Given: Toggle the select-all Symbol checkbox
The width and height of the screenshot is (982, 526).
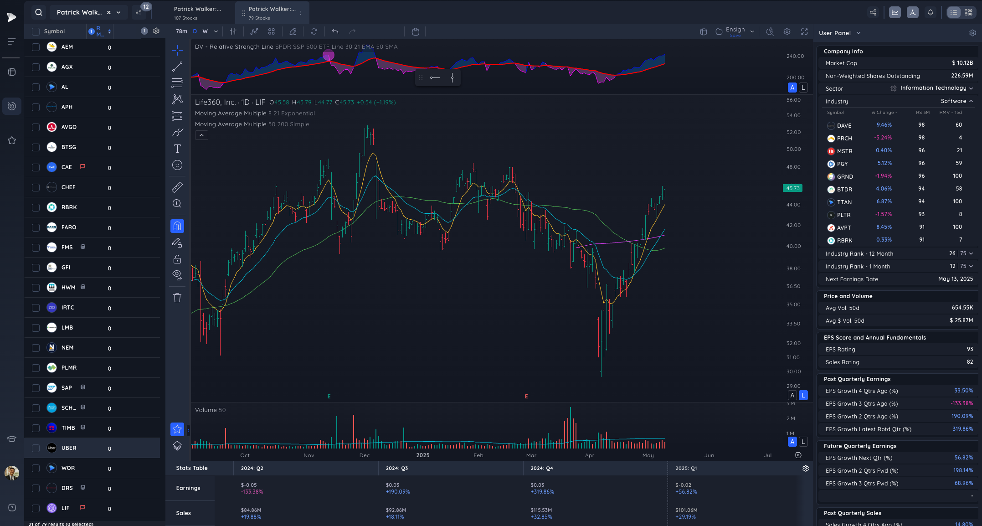Looking at the screenshot, I should (36, 31).
